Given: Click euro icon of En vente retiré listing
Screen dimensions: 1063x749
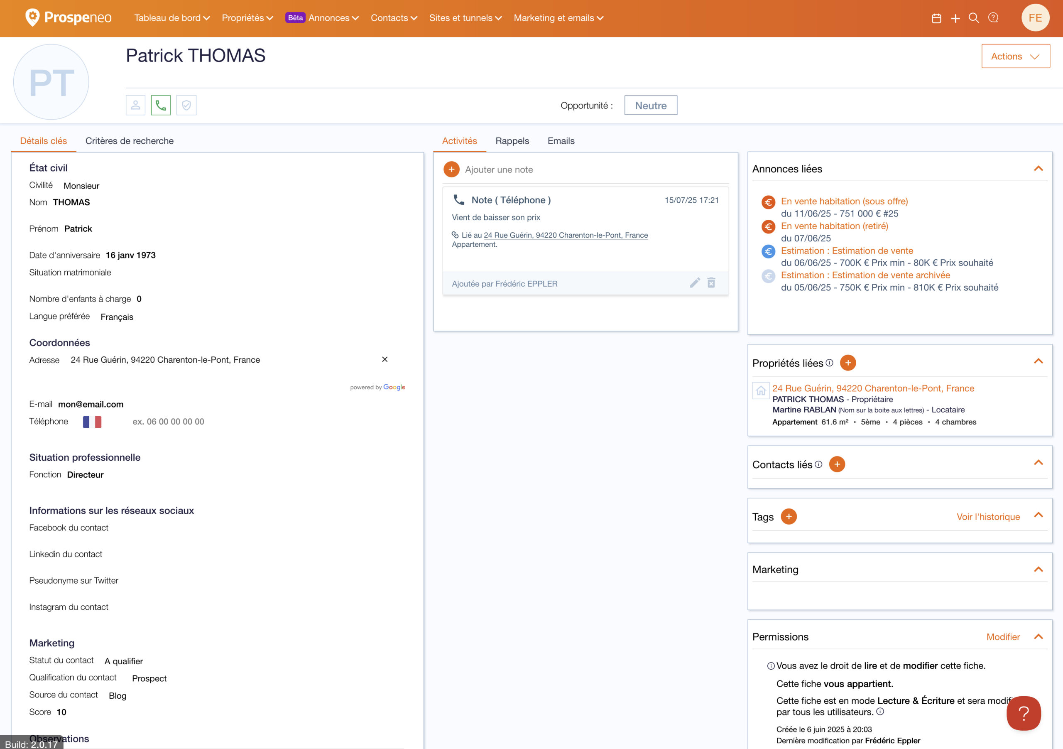Looking at the screenshot, I should [769, 226].
